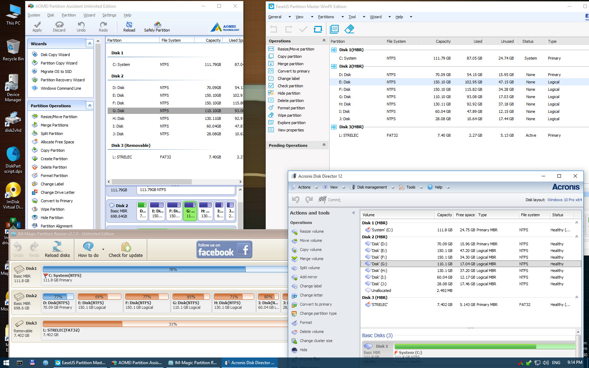Screen dimensions: 589x368
Task: Select Merge partition in EaseUS operations
Action: click(290, 64)
